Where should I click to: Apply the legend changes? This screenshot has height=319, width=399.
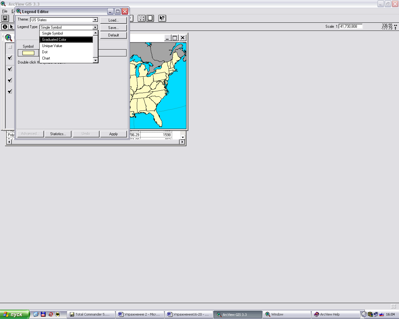tap(113, 134)
